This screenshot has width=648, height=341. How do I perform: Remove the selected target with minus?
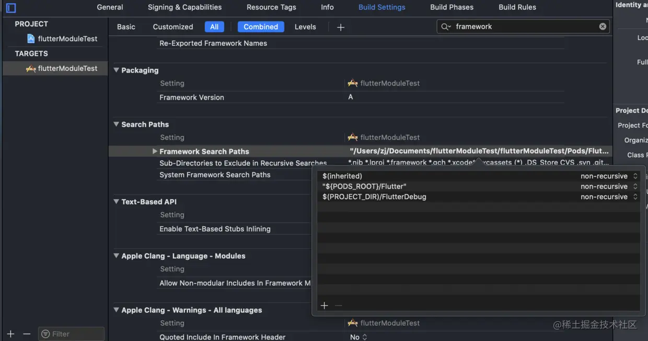(27, 334)
